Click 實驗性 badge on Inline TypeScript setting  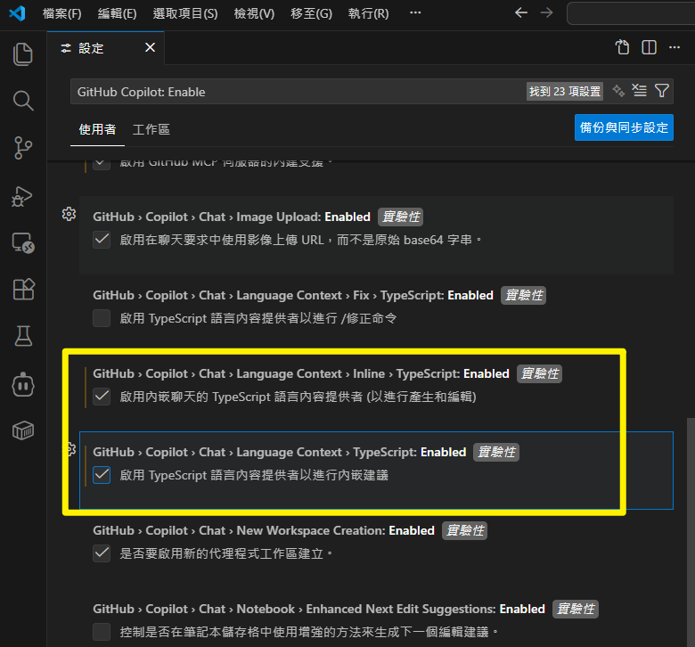point(539,373)
